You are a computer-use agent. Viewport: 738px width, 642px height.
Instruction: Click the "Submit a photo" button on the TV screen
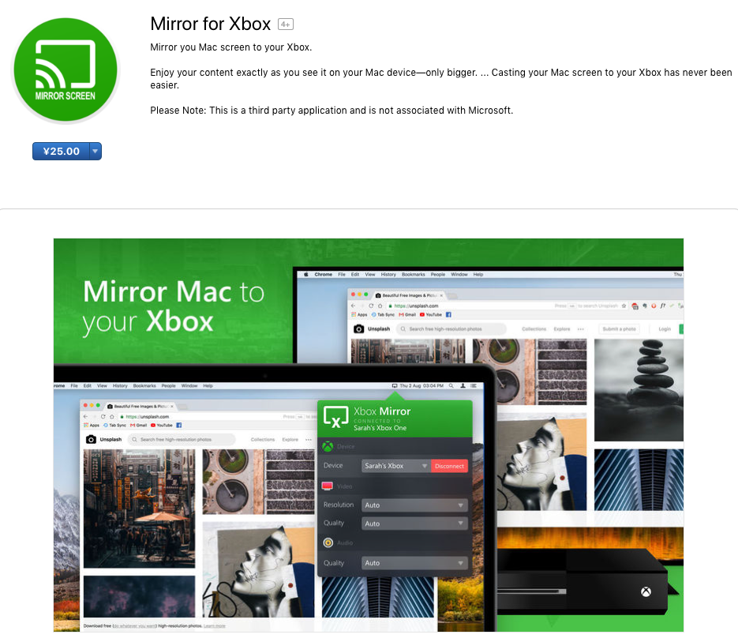pos(619,329)
